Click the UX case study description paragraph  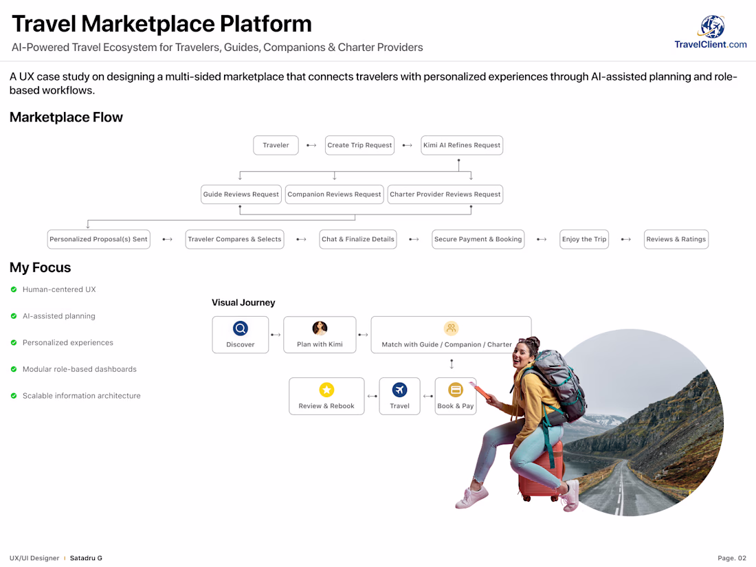(374, 83)
